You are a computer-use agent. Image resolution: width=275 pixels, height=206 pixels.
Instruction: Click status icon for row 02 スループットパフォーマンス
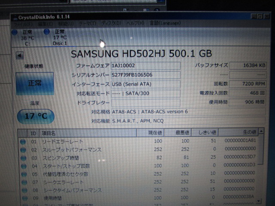(x=23, y=150)
